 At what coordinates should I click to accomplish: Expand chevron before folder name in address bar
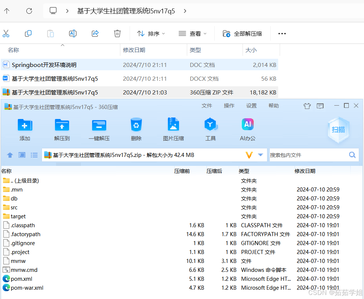point(67,11)
